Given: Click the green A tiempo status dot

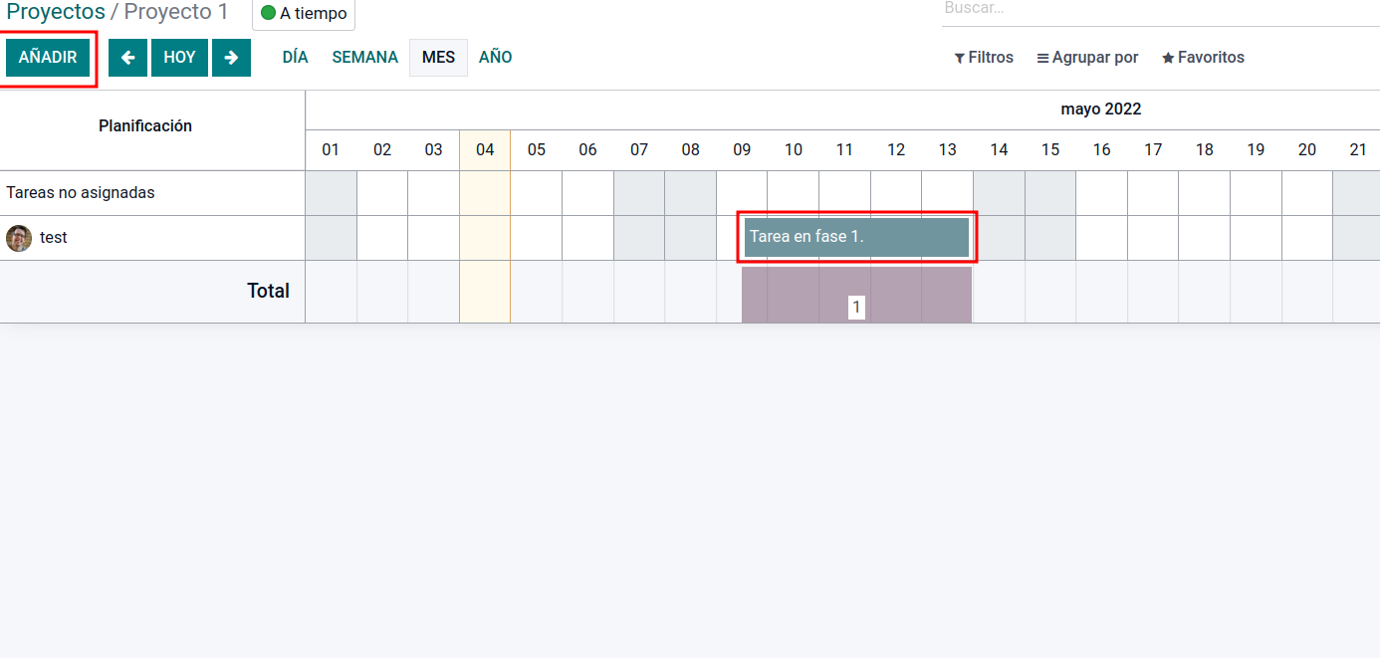Looking at the screenshot, I should pyautogui.click(x=268, y=14).
